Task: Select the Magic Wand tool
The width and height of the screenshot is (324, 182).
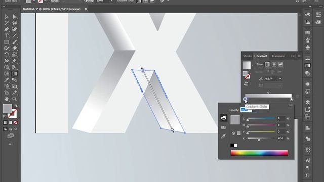Action: tap(7, 23)
